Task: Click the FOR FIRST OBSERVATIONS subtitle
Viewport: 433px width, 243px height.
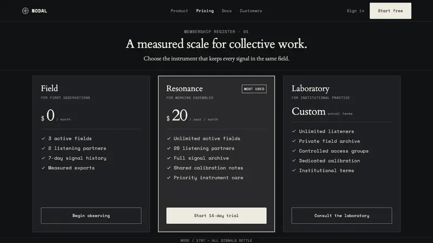Action: click(65, 98)
